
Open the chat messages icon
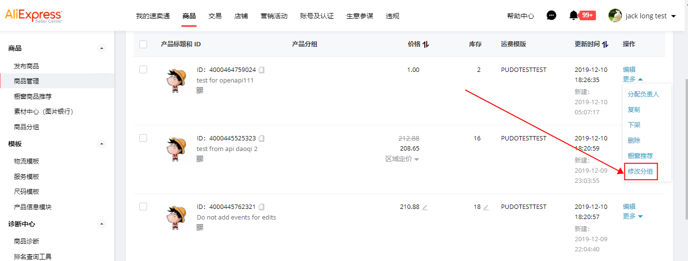(552, 15)
